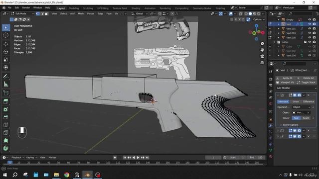Open the Vertex menu
319x179 pixels.
(x=91, y=13)
